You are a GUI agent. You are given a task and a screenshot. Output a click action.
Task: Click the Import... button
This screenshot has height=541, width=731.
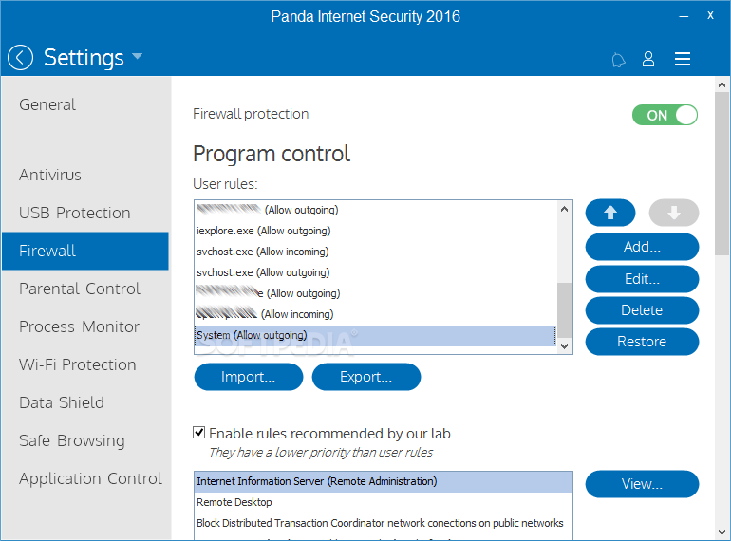(x=249, y=377)
